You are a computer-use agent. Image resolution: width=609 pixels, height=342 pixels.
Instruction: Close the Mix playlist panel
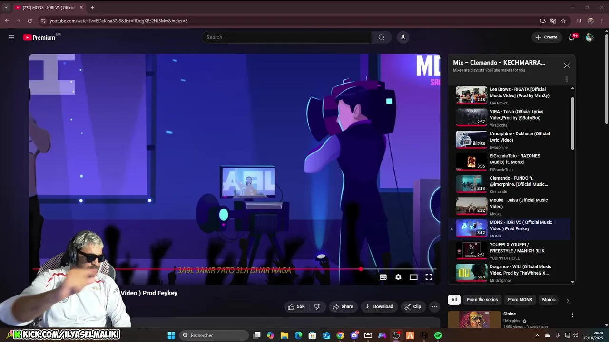click(x=567, y=66)
